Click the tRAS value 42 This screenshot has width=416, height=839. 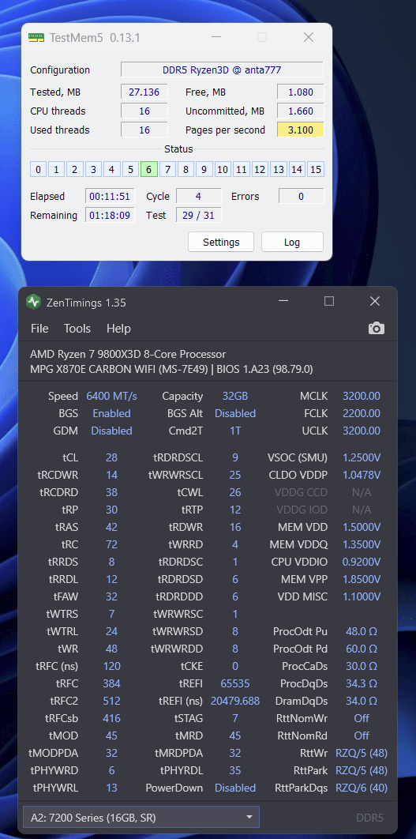coord(111,527)
